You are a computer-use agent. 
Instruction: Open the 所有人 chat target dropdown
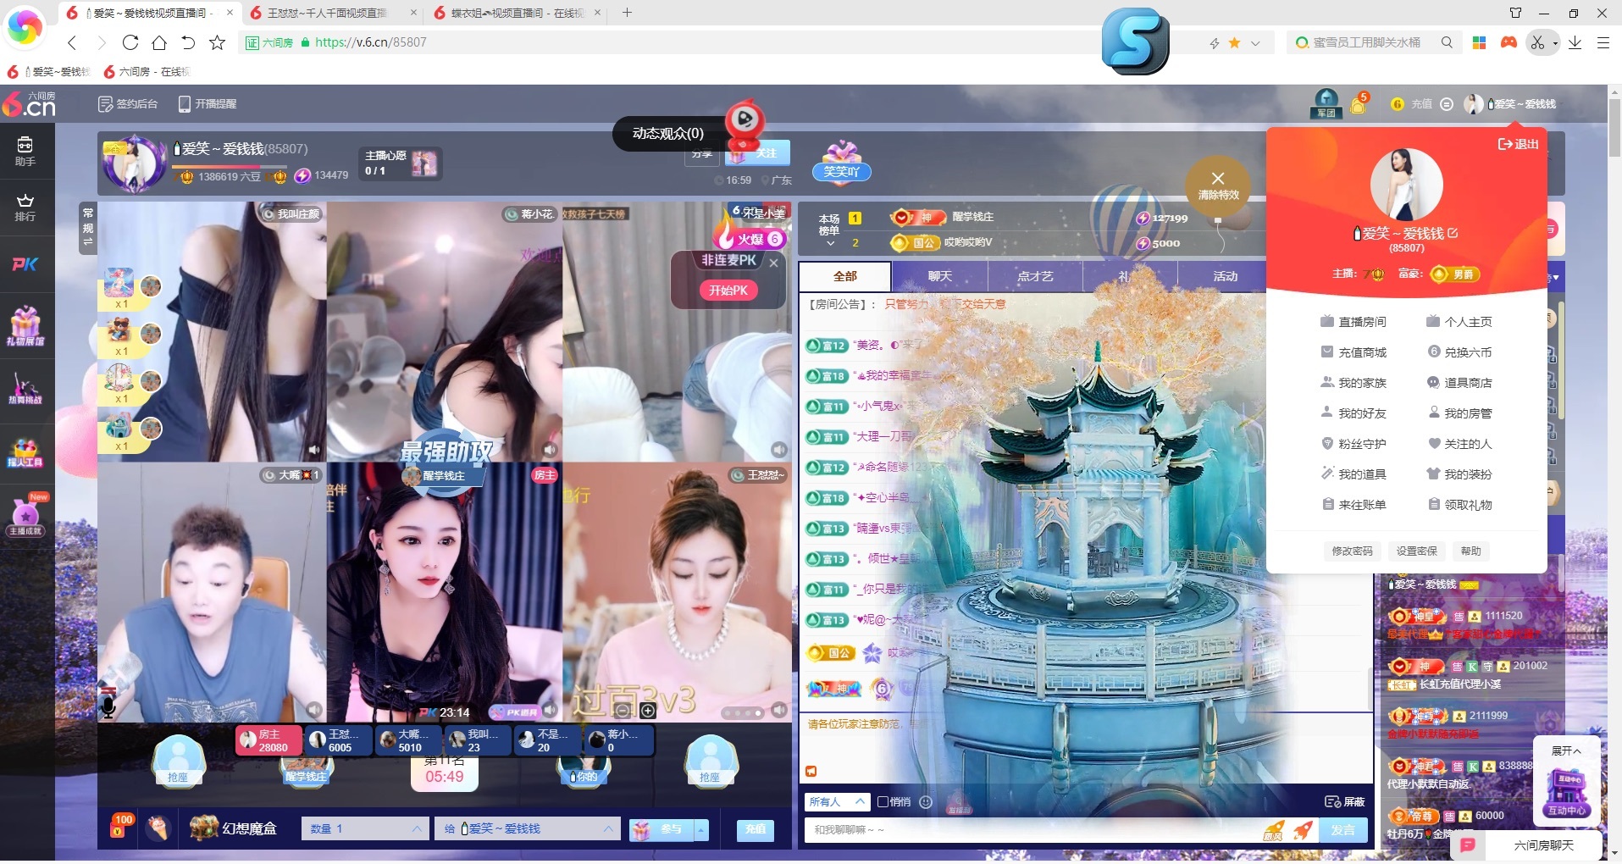click(x=837, y=801)
